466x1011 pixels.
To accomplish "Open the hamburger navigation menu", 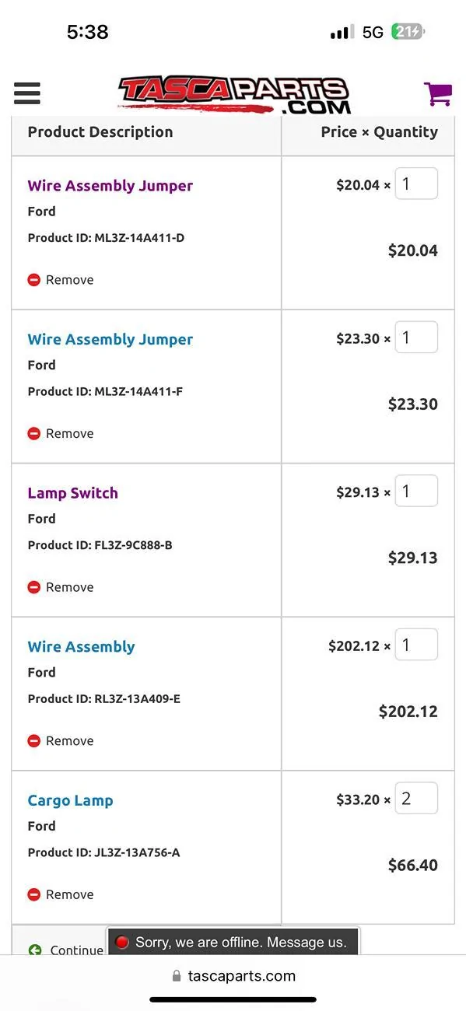I will point(26,93).
